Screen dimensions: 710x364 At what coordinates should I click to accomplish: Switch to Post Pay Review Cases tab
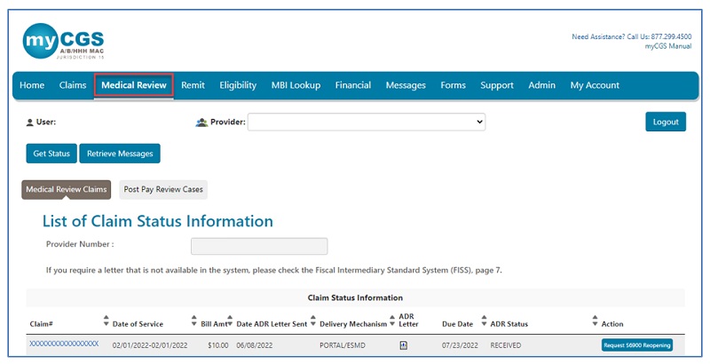pyautogui.click(x=163, y=189)
